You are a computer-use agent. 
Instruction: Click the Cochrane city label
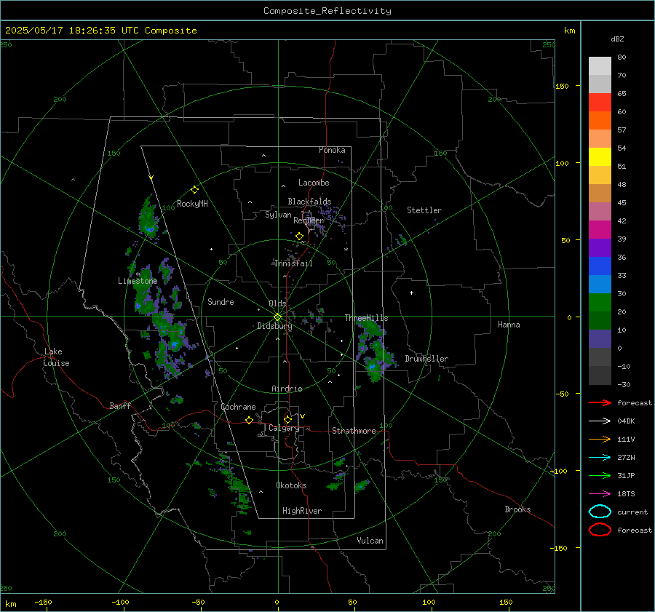(x=238, y=407)
